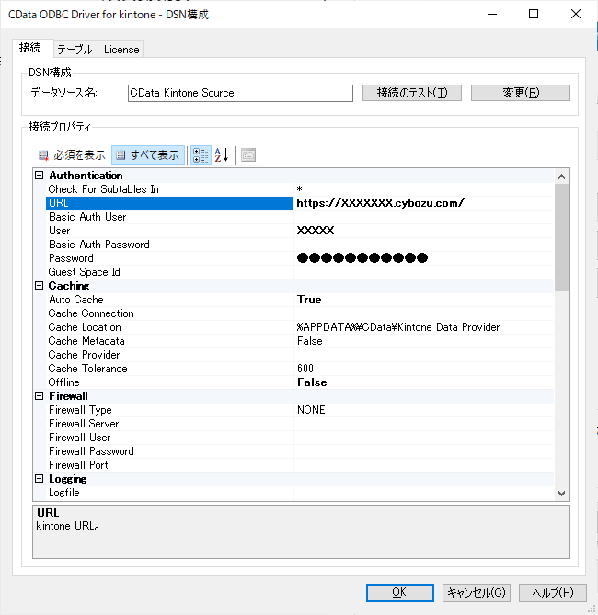
Task: Sort properties alphabetically with A-Z icon
Action: (222, 155)
